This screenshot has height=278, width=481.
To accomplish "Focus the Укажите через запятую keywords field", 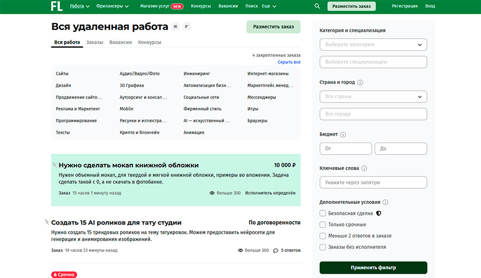I will tap(374, 182).
